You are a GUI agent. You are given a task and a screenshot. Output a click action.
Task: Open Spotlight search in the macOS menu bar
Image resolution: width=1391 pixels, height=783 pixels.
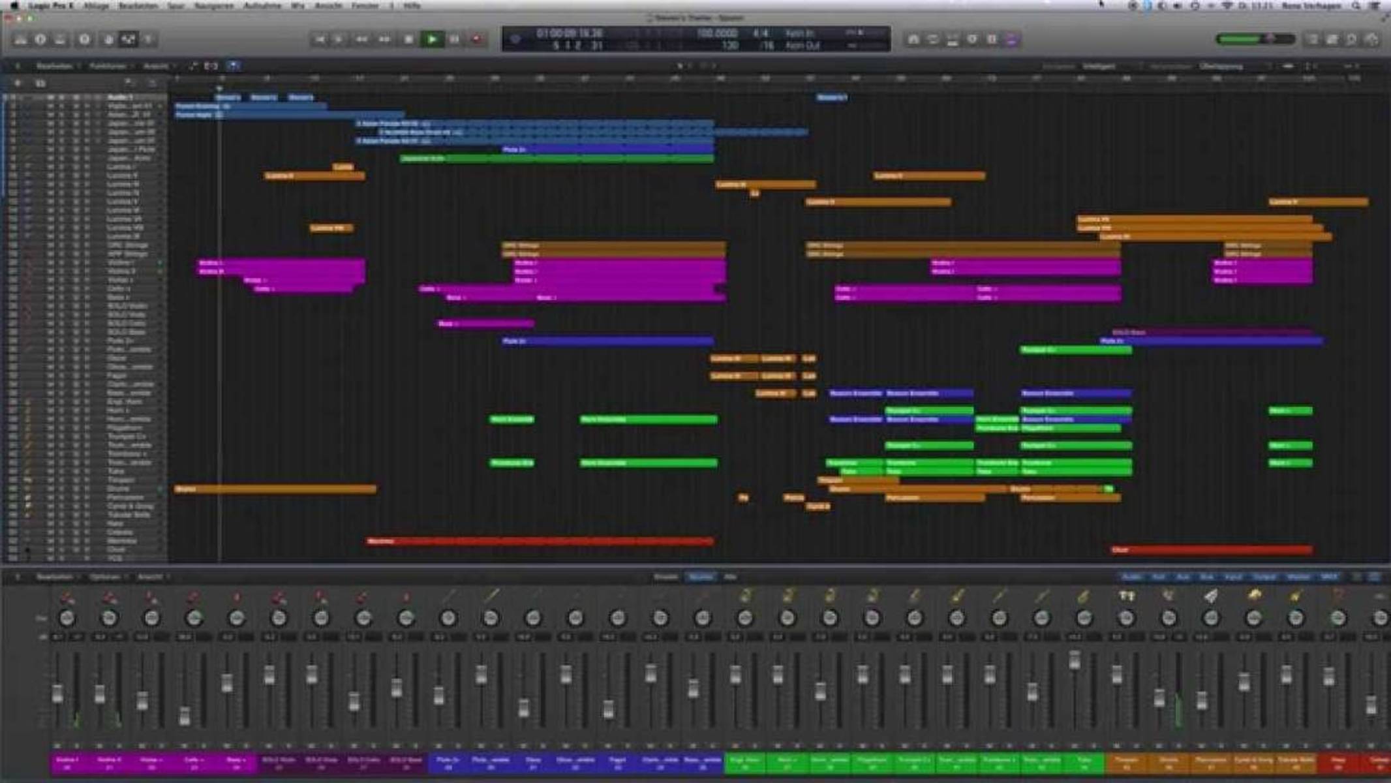click(x=1356, y=6)
